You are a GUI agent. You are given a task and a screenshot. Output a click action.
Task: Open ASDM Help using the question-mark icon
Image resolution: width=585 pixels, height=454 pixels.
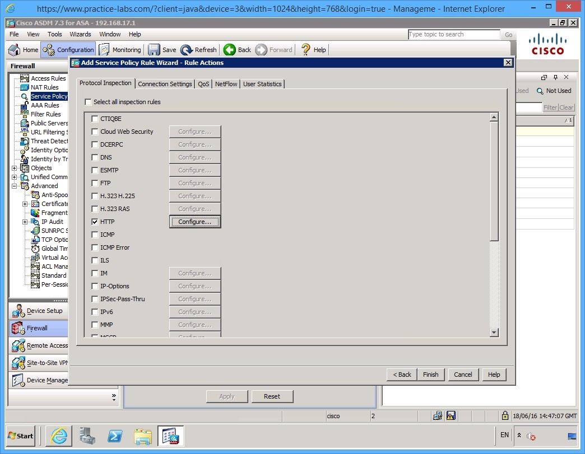tap(305, 49)
